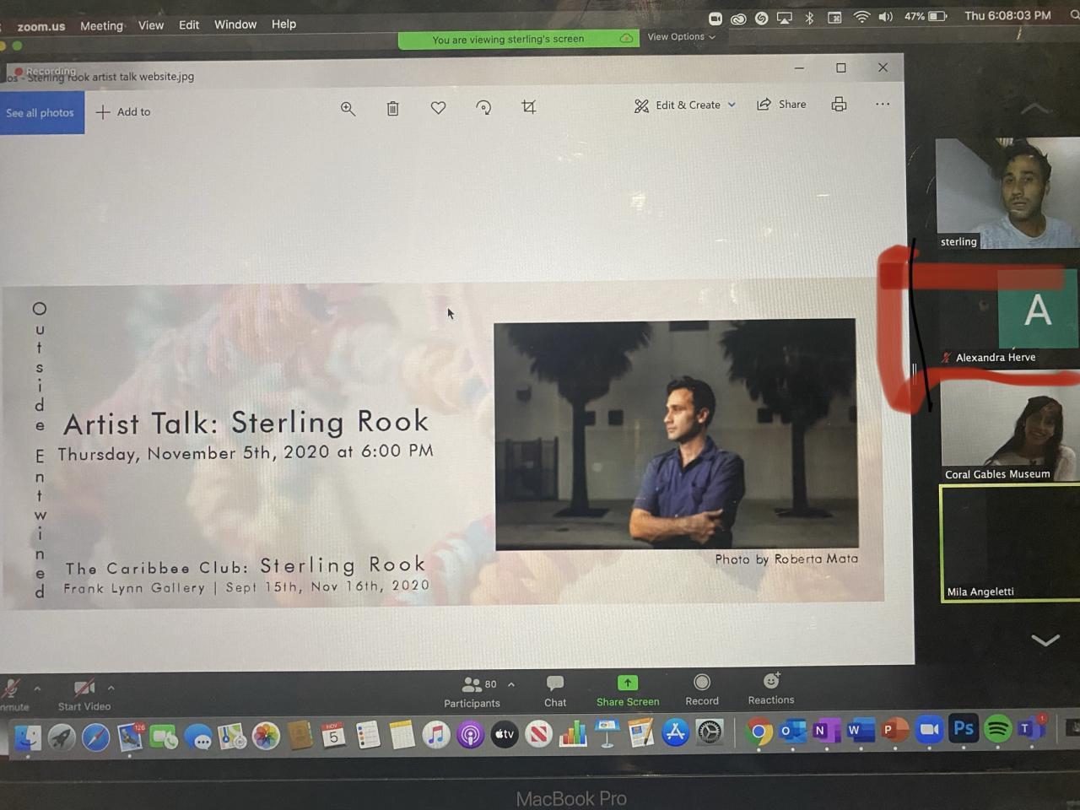Click the green Share Screen button
Viewport: 1080px width, 810px height.
[x=628, y=690]
